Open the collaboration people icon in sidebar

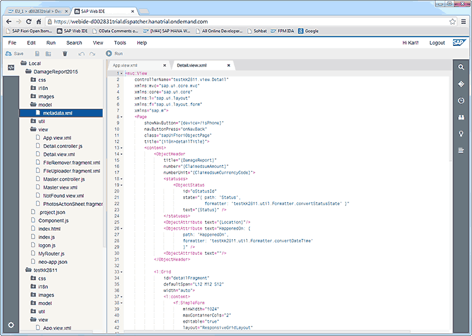461,117
